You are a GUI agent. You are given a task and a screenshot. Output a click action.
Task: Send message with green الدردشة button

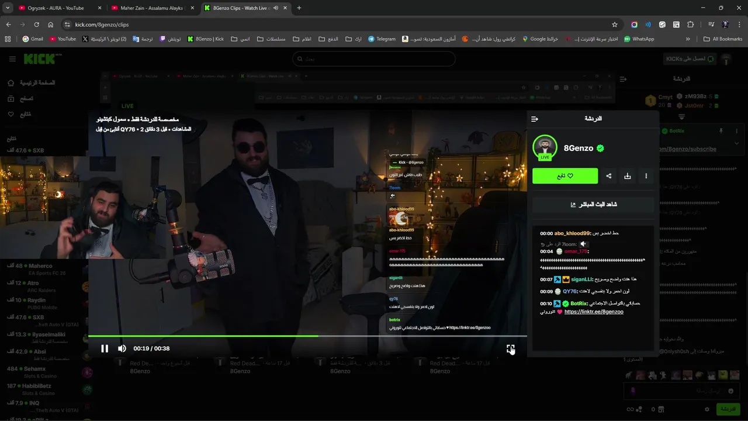pyautogui.click(x=728, y=409)
